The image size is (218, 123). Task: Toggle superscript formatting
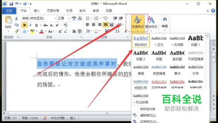coord(57,25)
